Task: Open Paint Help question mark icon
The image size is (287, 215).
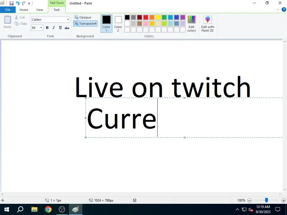Action: coord(284,10)
